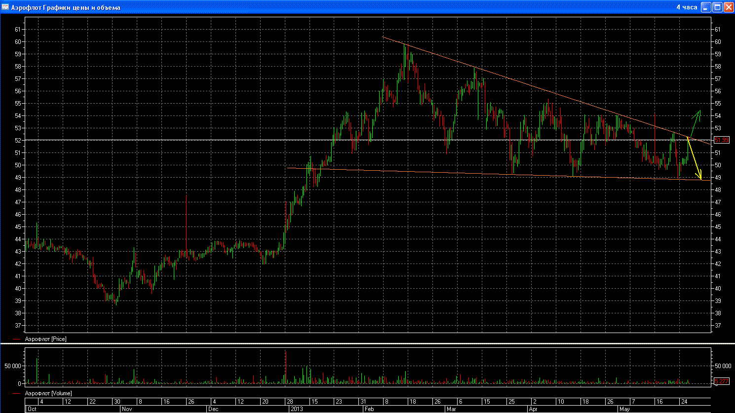The width and height of the screenshot is (735, 413).
Task: Minimize the Аэрофлот chart window
Action: coord(706,7)
